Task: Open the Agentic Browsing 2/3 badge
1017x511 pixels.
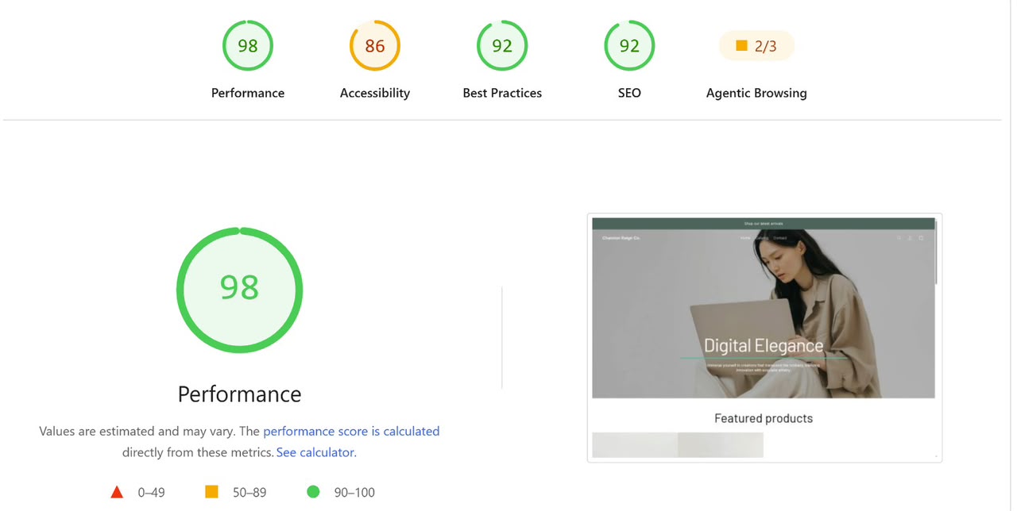Action: coord(756,46)
